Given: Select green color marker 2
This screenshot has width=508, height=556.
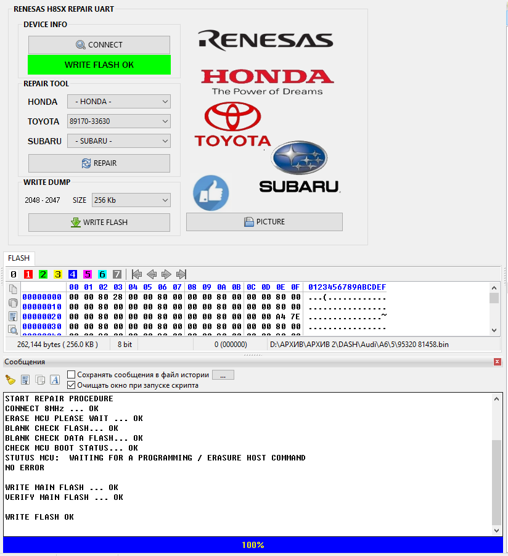Looking at the screenshot, I should pyautogui.click(x=43, y=274).
